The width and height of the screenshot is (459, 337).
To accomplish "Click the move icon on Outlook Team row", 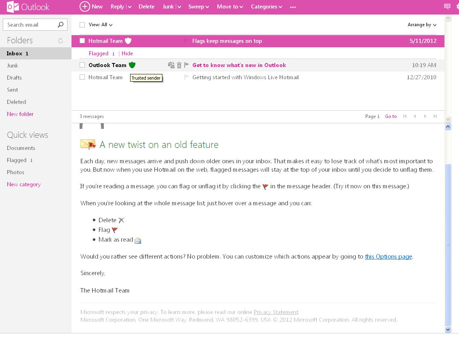I will click(171, 65).
